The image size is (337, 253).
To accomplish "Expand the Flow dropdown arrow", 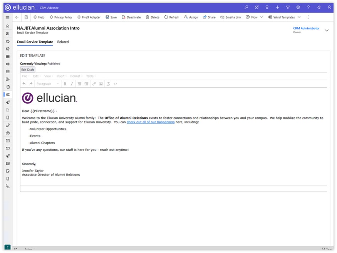I will pos(262,17).
